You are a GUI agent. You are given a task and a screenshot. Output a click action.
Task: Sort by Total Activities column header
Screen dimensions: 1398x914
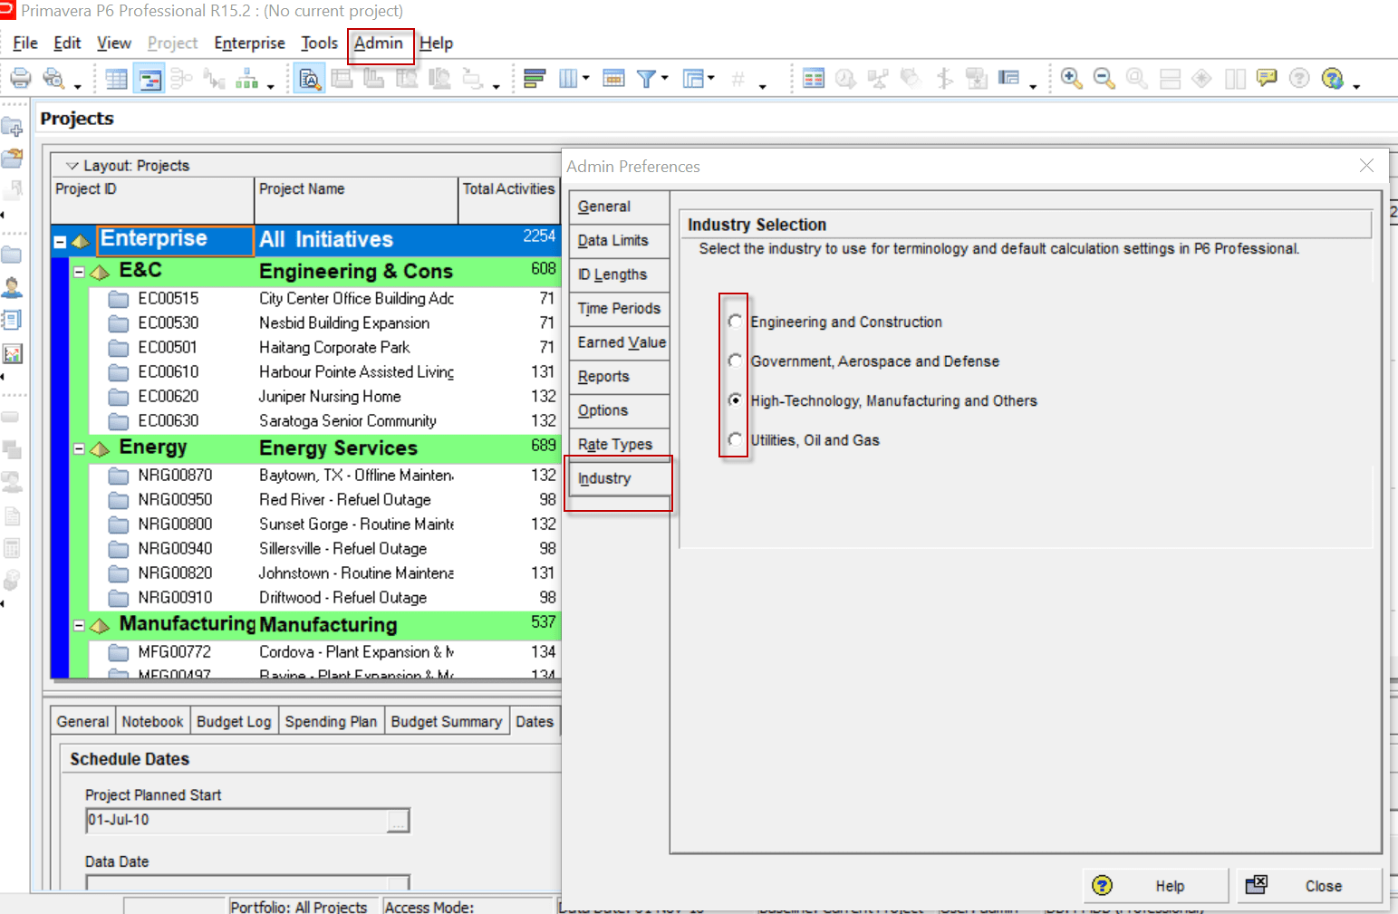point(509,200)
